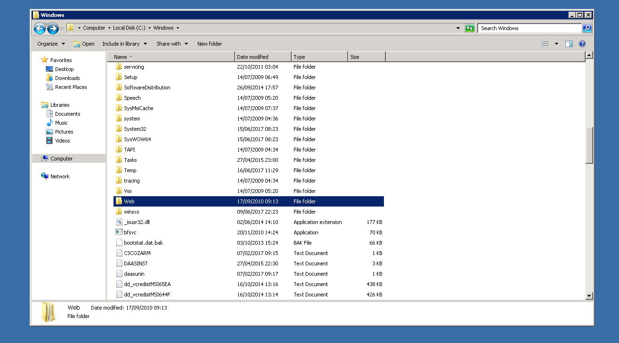
Task: Open the Help question mark icon
Action: click(x=582, y=44)
